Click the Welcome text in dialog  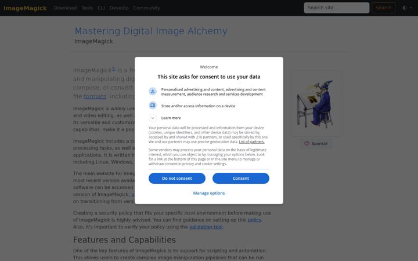(x=209, y=67)
